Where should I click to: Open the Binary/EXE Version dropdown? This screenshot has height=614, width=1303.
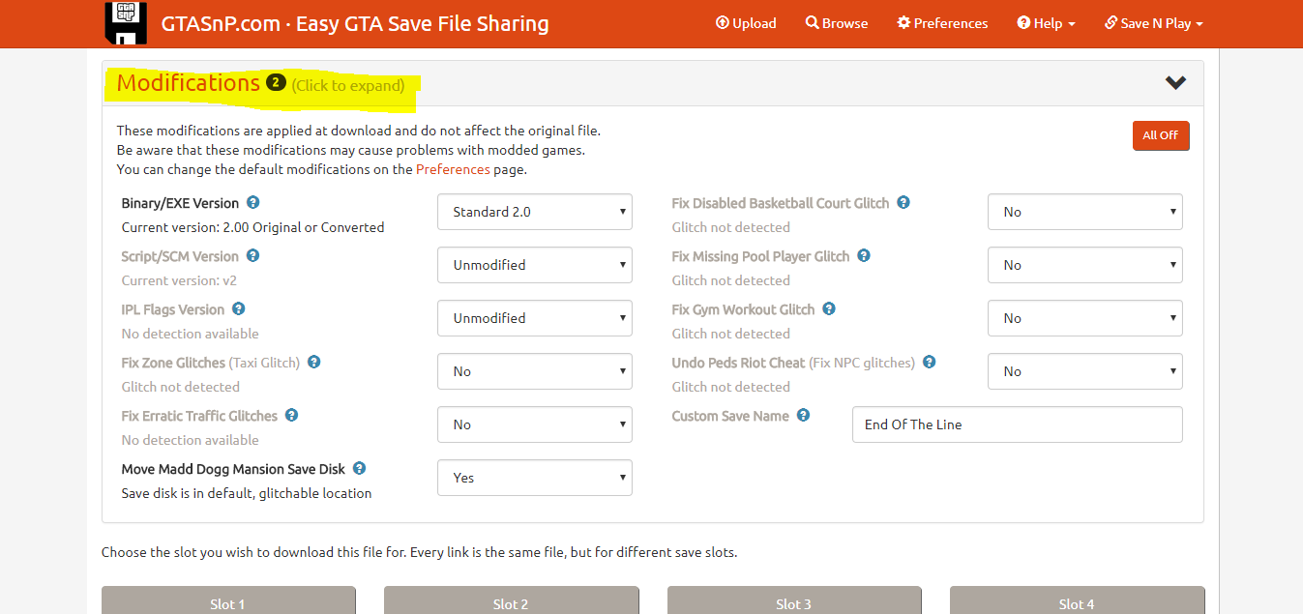(x=535, y=212)
